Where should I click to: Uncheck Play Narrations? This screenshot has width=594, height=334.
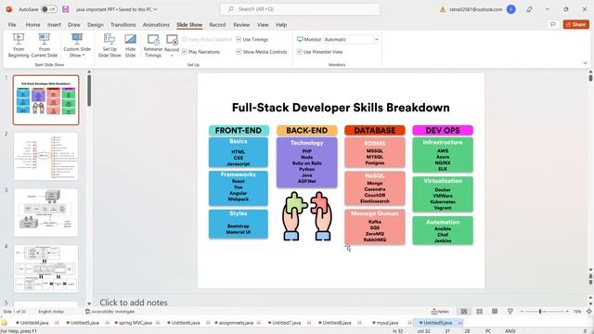184,52
